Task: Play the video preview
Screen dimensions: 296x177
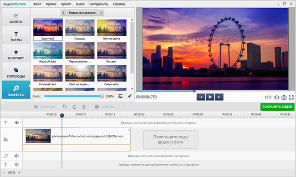Action: [x=210, y=97]
